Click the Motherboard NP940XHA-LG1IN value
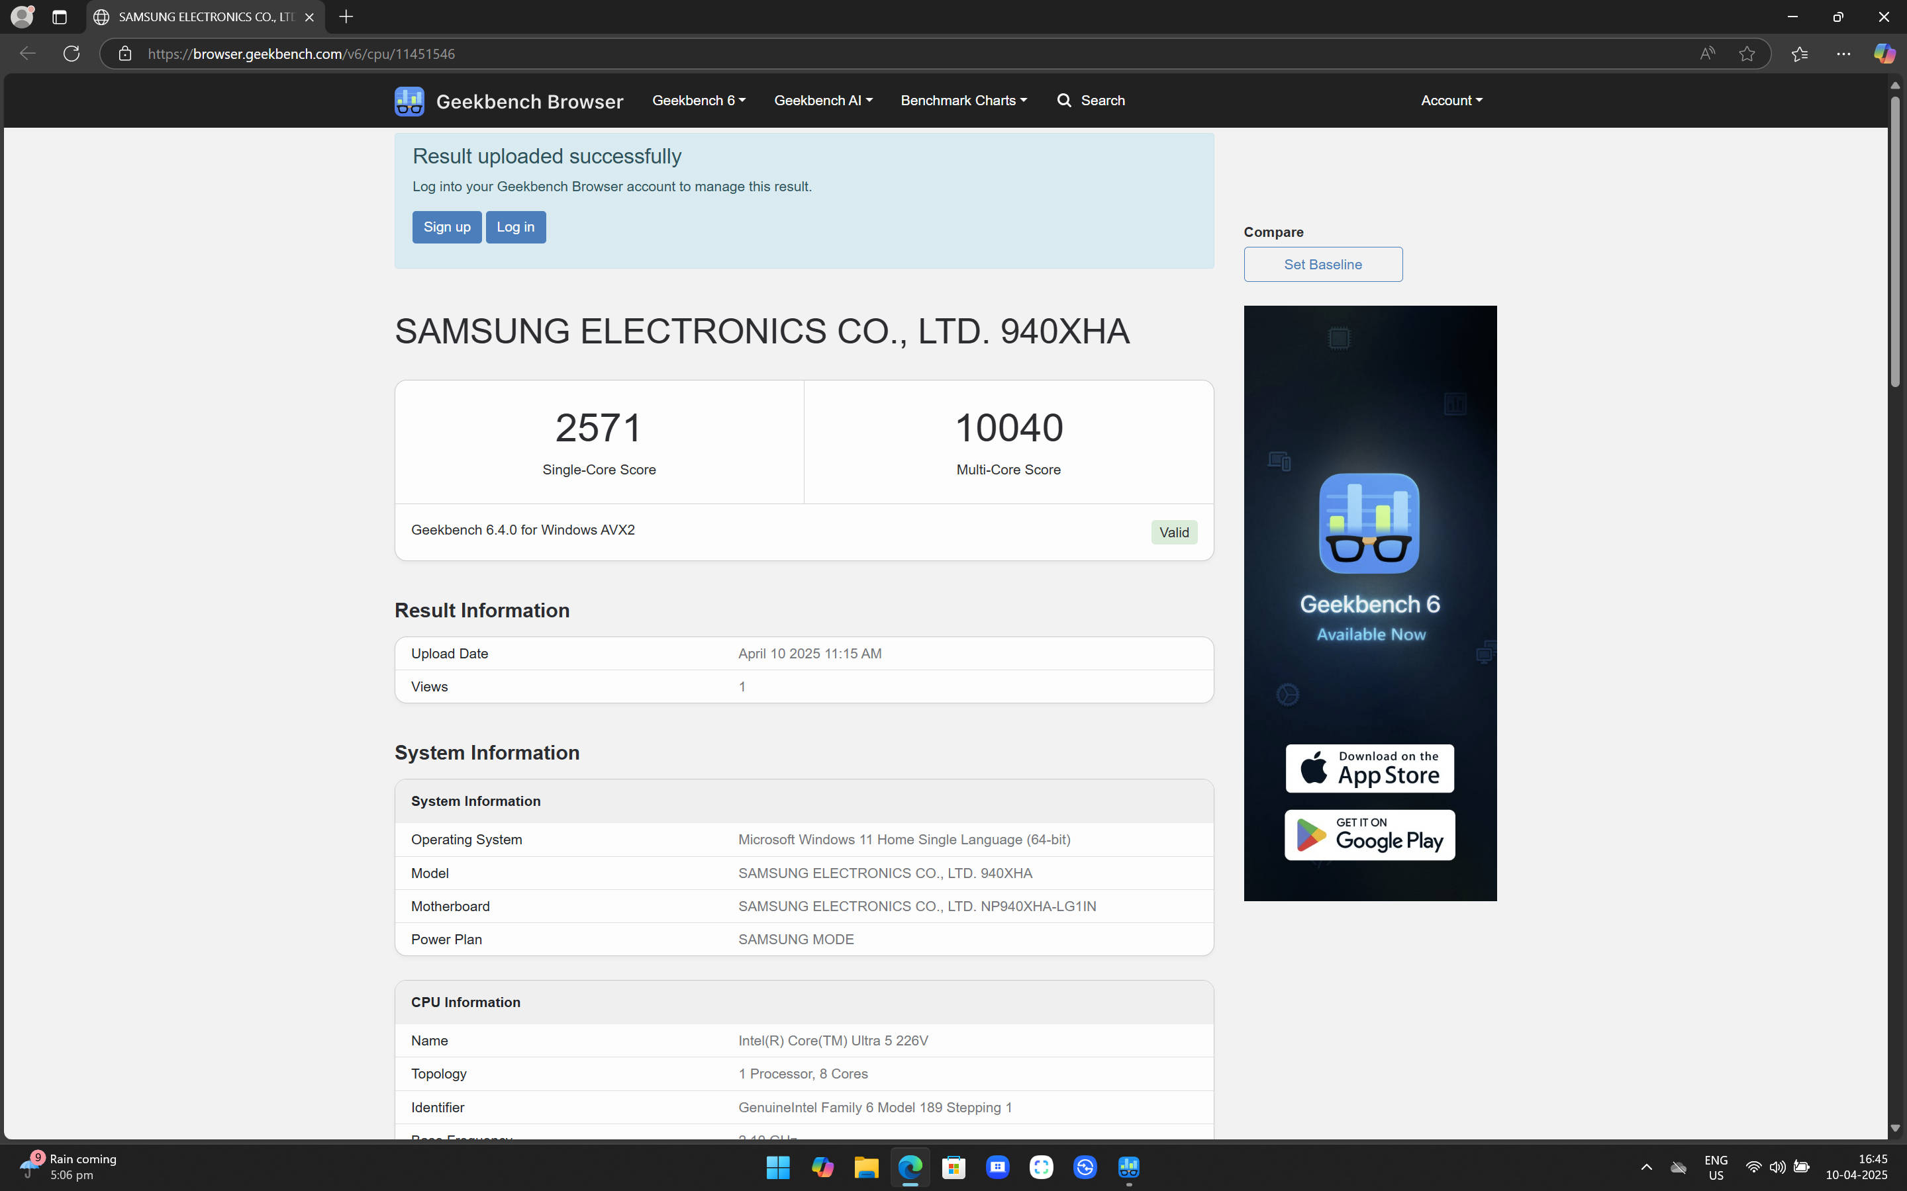 [x=916, y=906]
